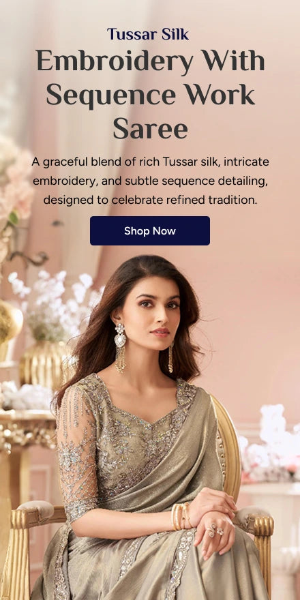
Task: Tap the pink flowers beside the description text
Action: [17, 180]
